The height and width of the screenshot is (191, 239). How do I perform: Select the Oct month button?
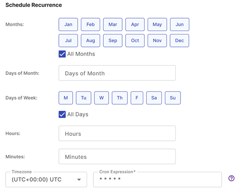click(135, 41)
